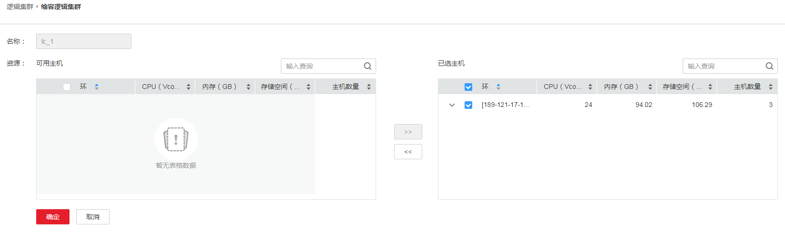Expand the 189-121-17-1 ring row

point(452,105)
